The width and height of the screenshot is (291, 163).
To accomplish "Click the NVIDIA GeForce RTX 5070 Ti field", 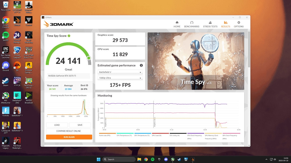I will coord(68,76).
